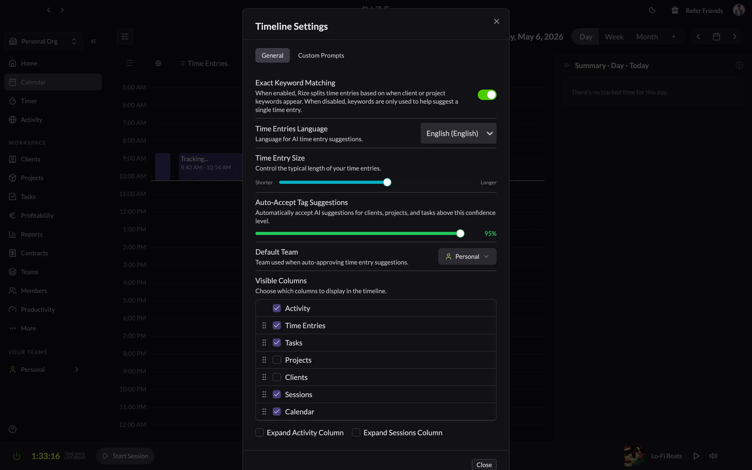Click the Tracking time entry block
The image size is (752, 470).
(x=210, y=167)
